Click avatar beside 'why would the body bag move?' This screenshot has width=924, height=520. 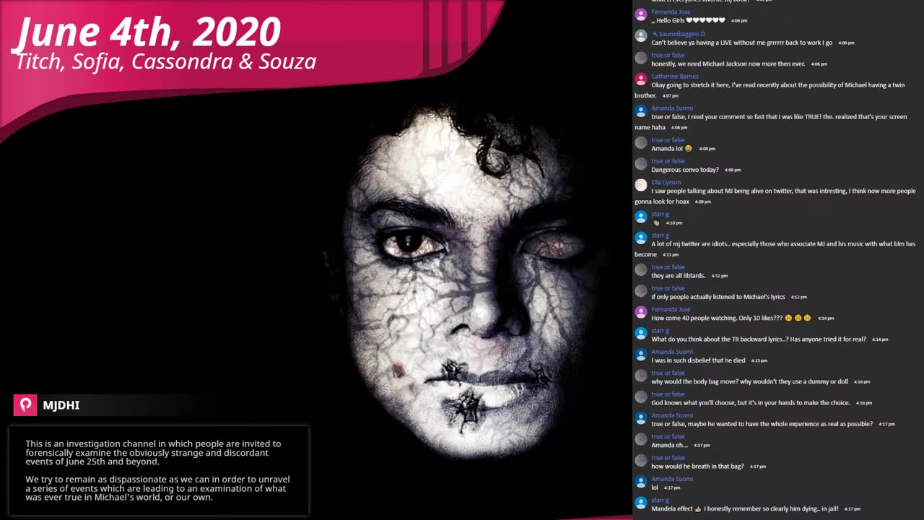641,376
